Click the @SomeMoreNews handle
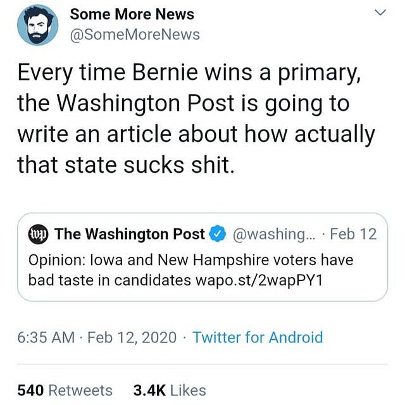This screenshot has width=405, height=405. point(134,35)
